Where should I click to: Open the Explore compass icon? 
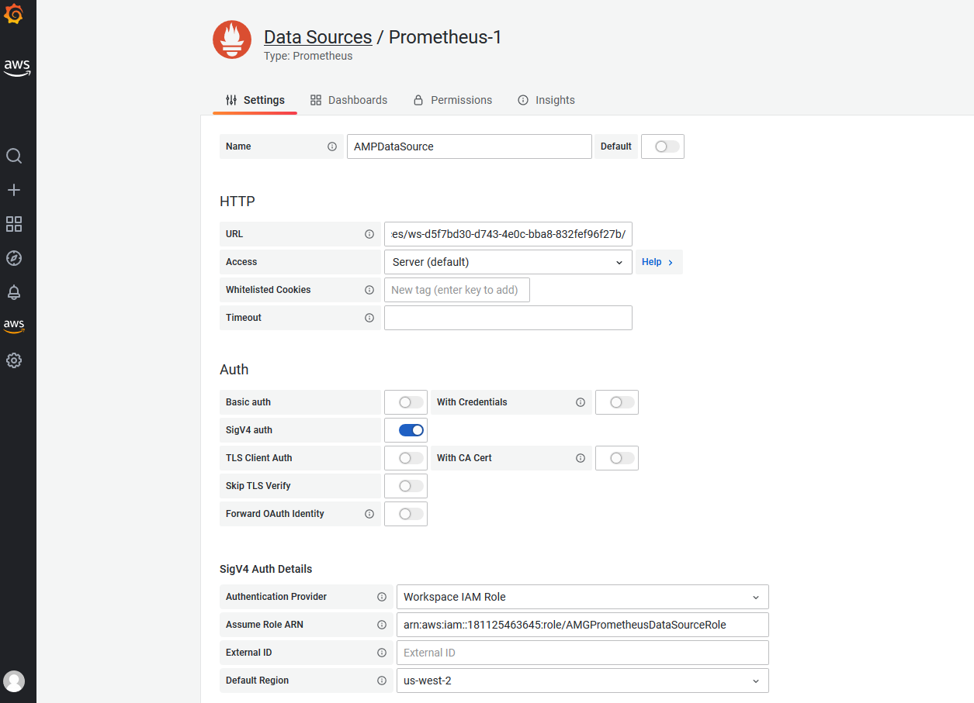tap(14, 258)
